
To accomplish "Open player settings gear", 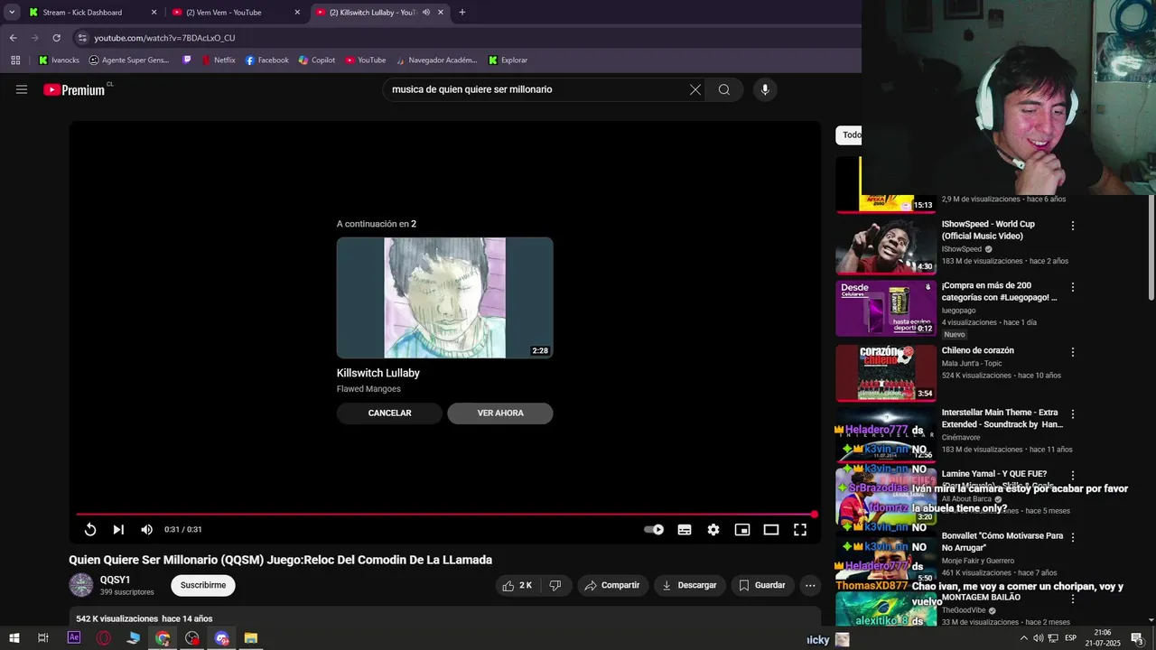I will point(713,530).
